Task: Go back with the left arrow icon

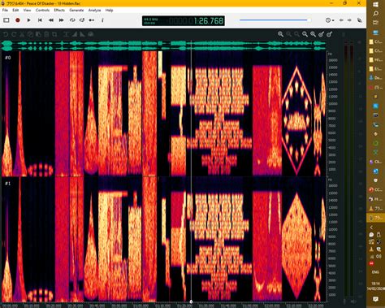Action: point(341,20)
